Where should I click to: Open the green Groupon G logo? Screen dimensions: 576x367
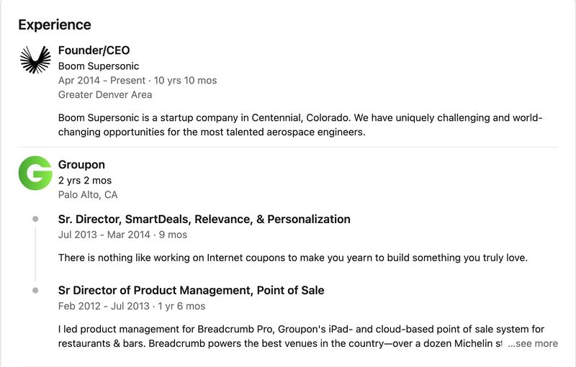35,173
